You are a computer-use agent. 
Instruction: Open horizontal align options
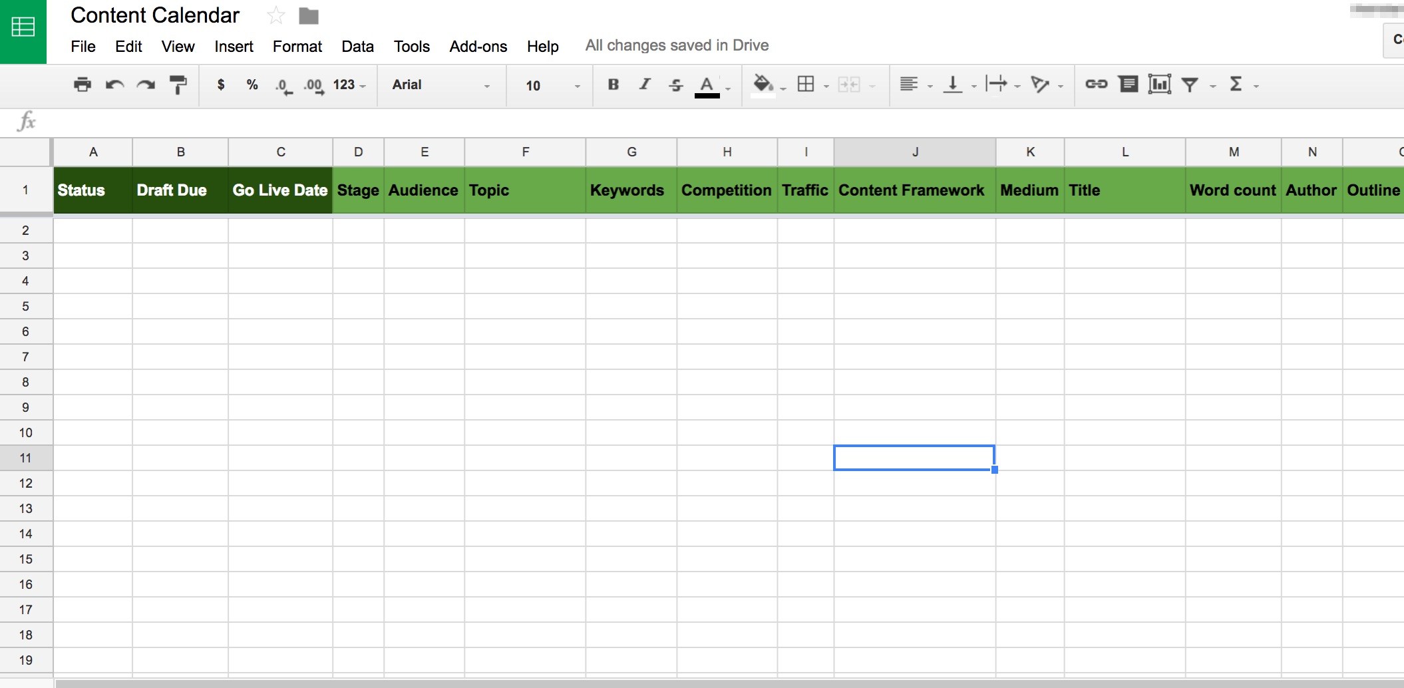pos(909,85)
